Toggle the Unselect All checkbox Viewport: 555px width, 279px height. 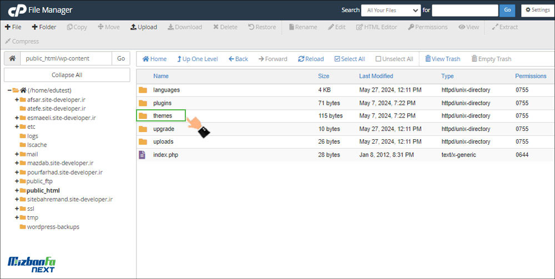379,59
